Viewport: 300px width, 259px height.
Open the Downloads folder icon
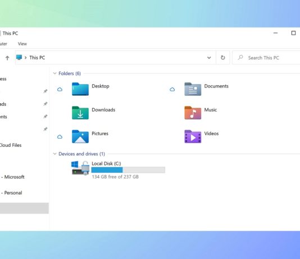[x=80, y=113]
